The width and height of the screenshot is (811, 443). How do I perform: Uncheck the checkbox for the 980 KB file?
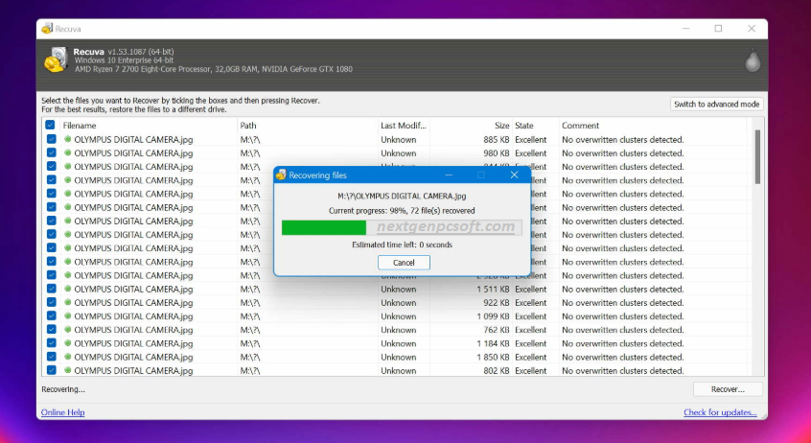[x=51, y=152]
